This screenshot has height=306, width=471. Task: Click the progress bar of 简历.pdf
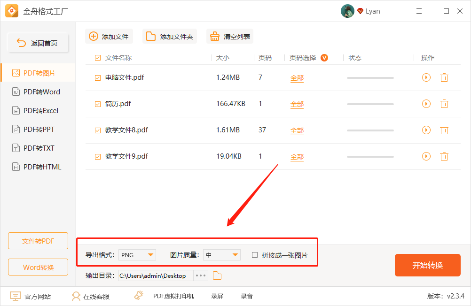(x=370, y=104)
